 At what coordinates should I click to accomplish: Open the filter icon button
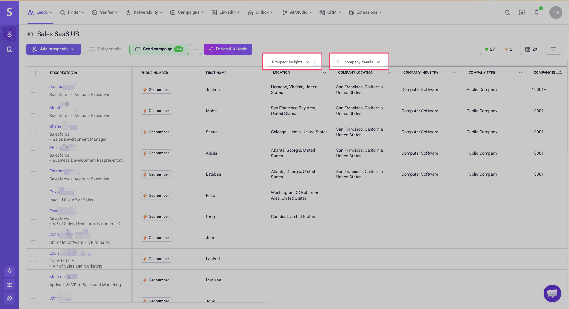point(554,49)
